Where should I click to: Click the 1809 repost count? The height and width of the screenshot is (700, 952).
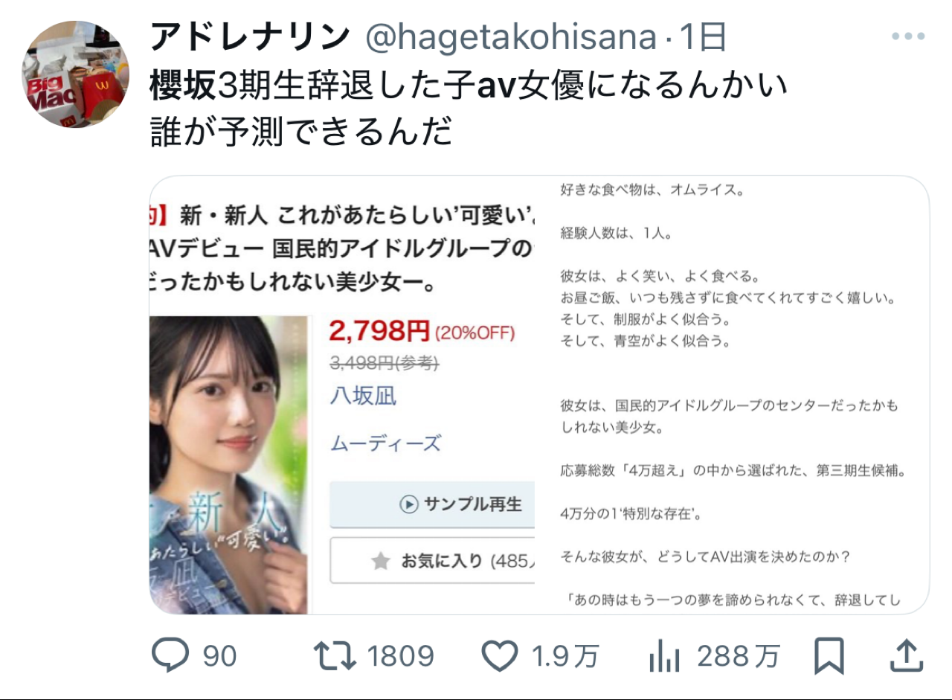pos(401,657)
